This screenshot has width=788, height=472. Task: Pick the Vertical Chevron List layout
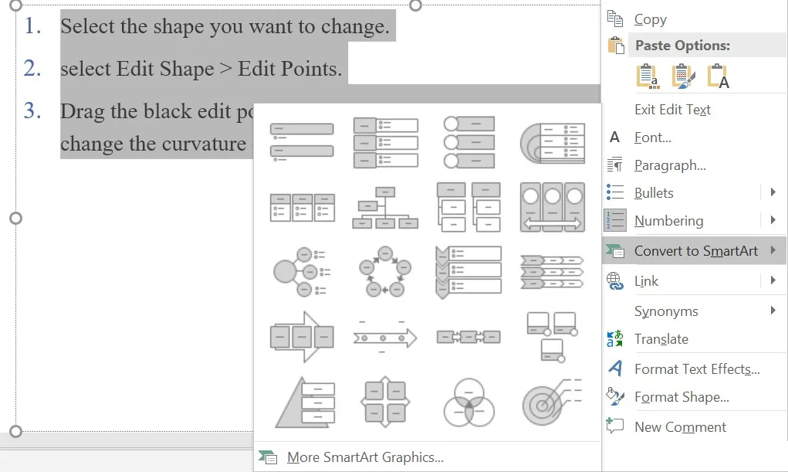pos(469,272)
